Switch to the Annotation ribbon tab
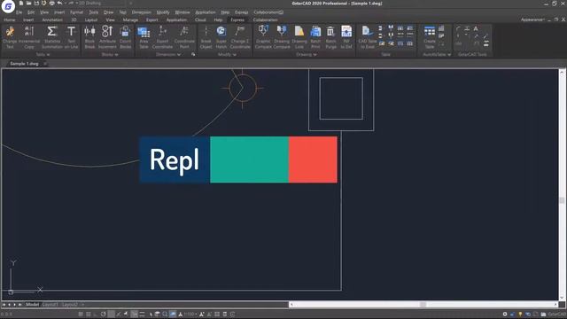Viewport: 567px width, 319px height. pos(52,19)
